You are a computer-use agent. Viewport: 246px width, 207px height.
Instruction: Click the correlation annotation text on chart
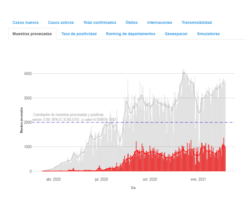coord(68,115)
